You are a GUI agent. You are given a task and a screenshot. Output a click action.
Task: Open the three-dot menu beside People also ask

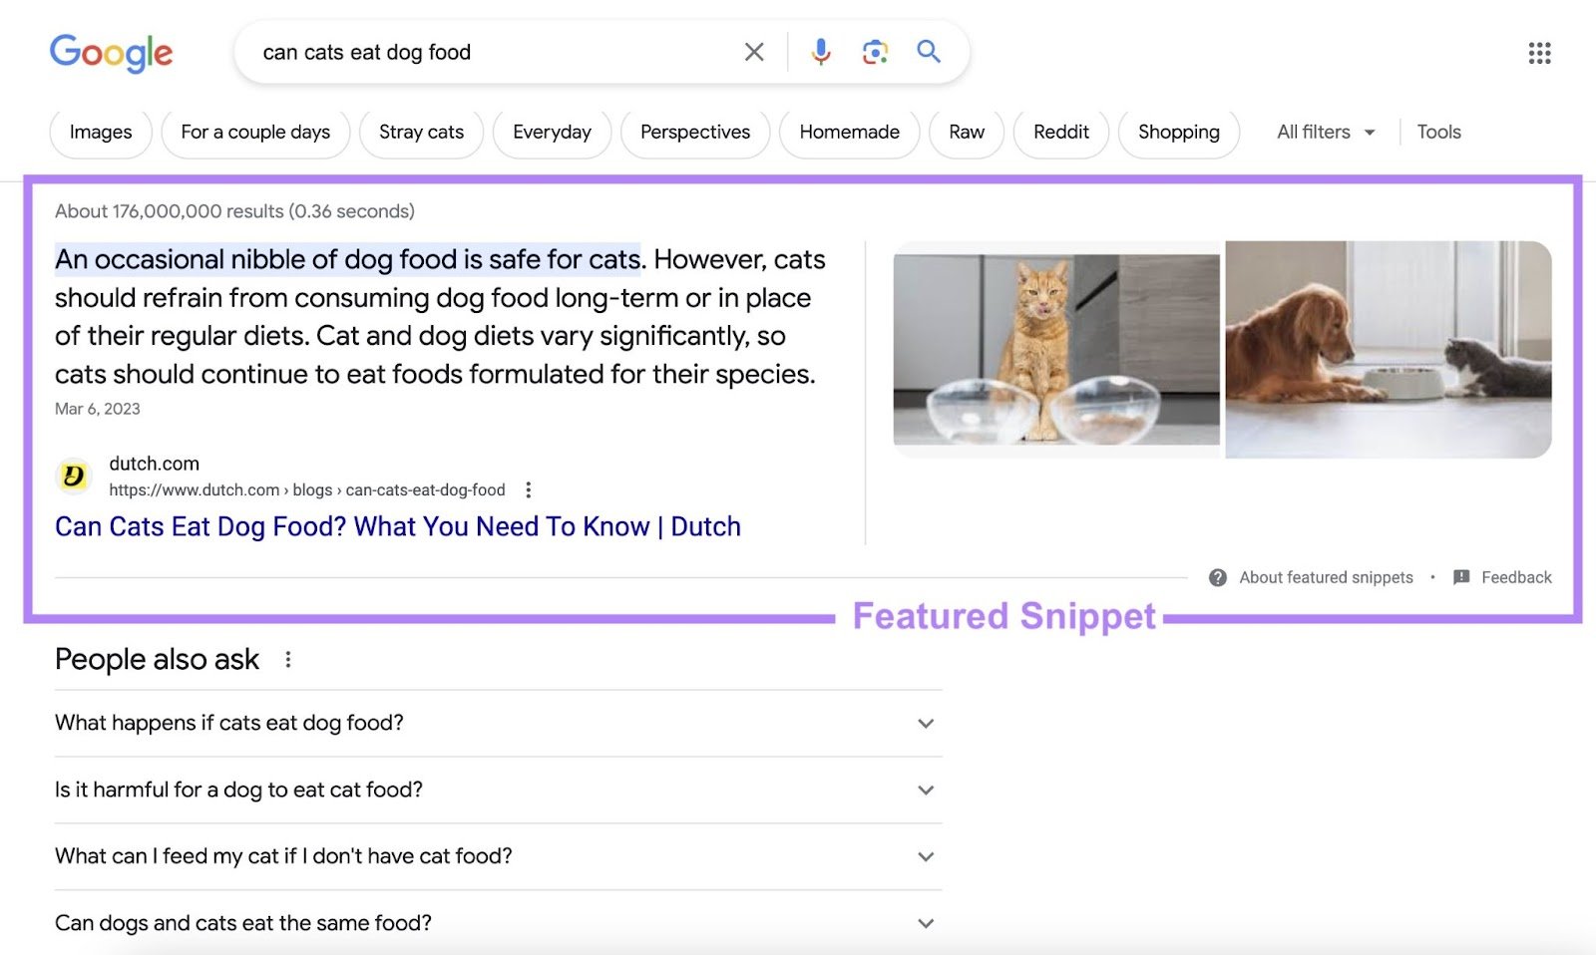coord(288,659)
